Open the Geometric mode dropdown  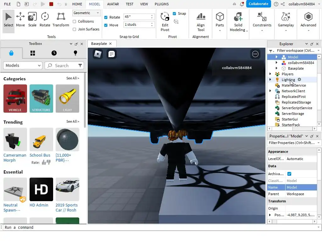[86, 13]
